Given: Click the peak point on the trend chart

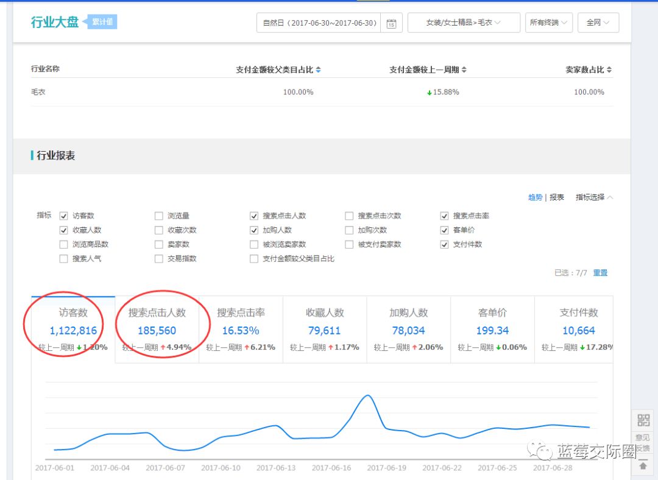Looking at the screenshot, I should tap(368, 396).
